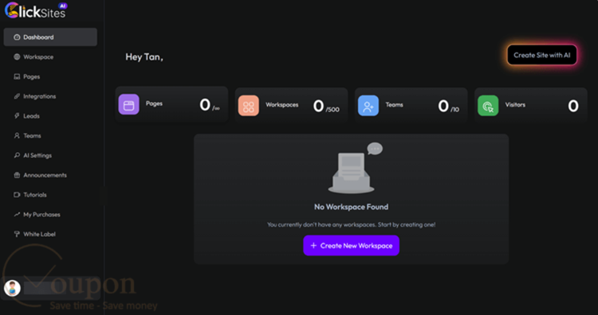This screenshot has width=598, height=315.
Task: Click the orange Workspaces grid icon
Action: [x=249, y=105]
